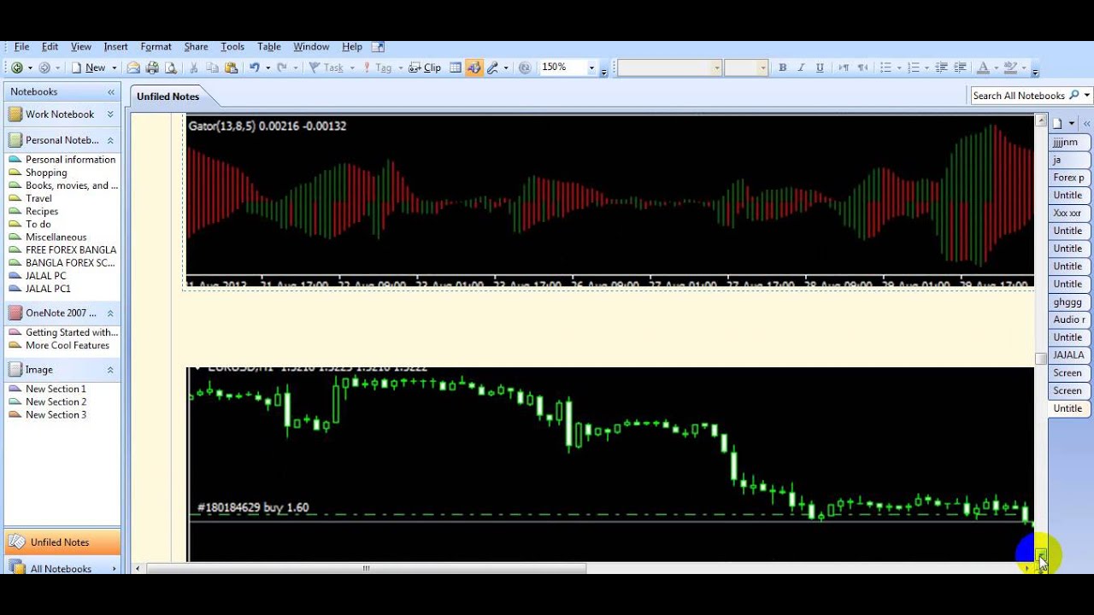Click the All Notebooks button
Viewport: 1094px width, 615px height.
click(62, 569)
